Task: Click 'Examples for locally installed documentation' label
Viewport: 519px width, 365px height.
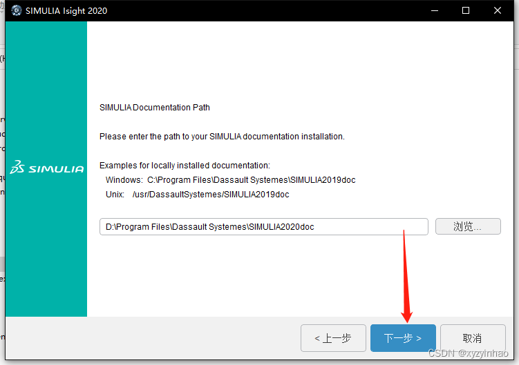Action: pyautogui.click(x=185, y=166)
